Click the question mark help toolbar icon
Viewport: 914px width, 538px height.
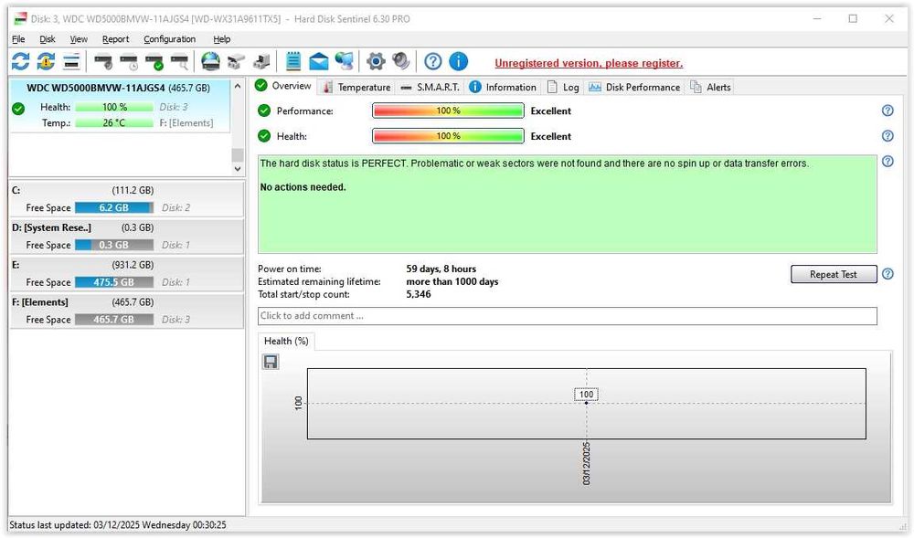click(x=432, y=61)
